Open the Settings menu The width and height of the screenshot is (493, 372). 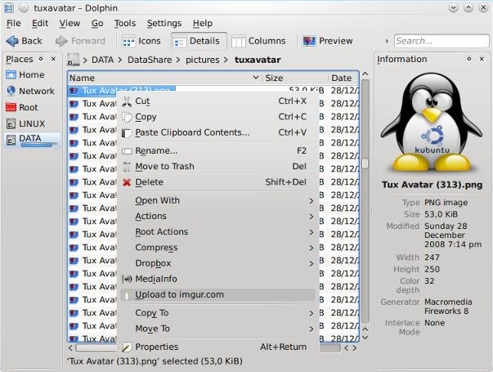tap(164, 23)
